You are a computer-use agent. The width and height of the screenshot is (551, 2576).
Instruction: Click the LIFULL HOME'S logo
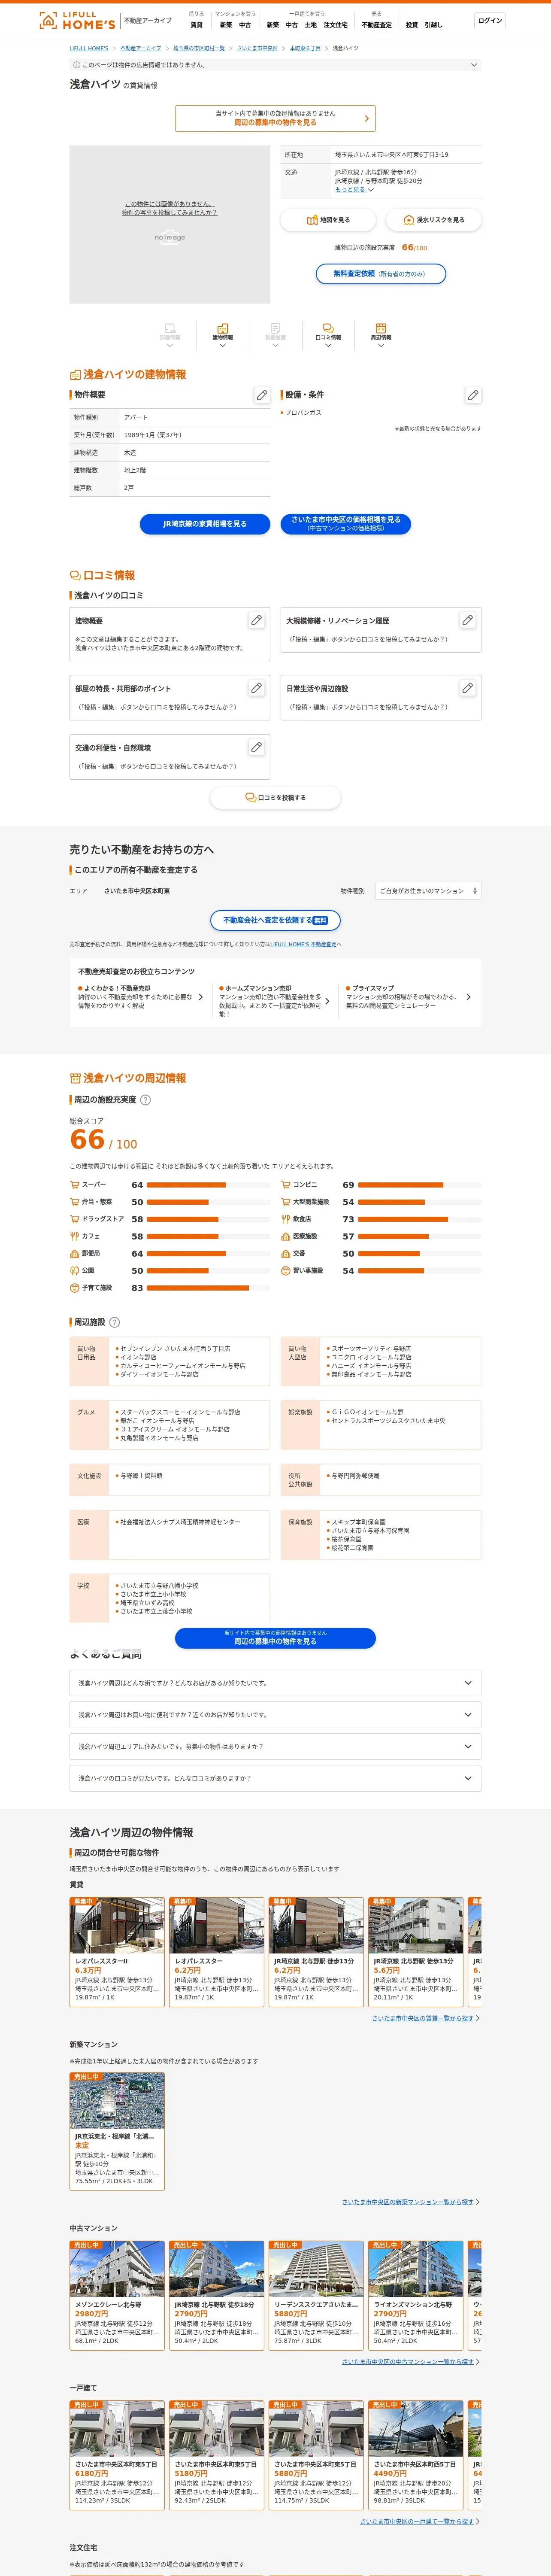point(77,20)
